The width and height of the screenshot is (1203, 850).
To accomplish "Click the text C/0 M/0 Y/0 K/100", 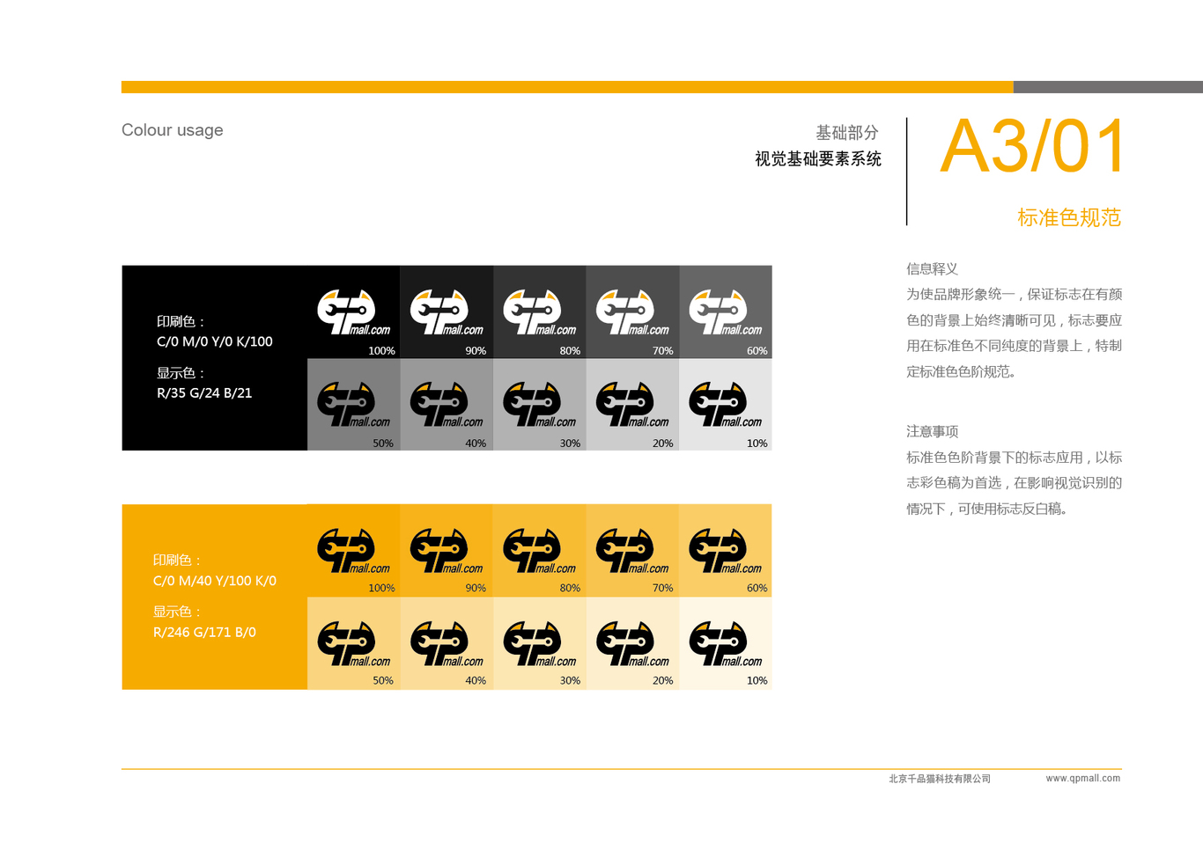I will pos(215,341).
